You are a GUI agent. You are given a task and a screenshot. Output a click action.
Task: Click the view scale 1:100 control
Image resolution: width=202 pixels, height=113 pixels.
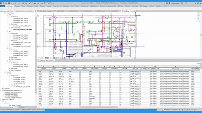[x=41, y=58]
